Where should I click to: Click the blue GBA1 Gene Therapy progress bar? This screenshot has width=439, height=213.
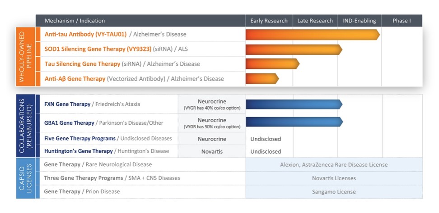294,122
